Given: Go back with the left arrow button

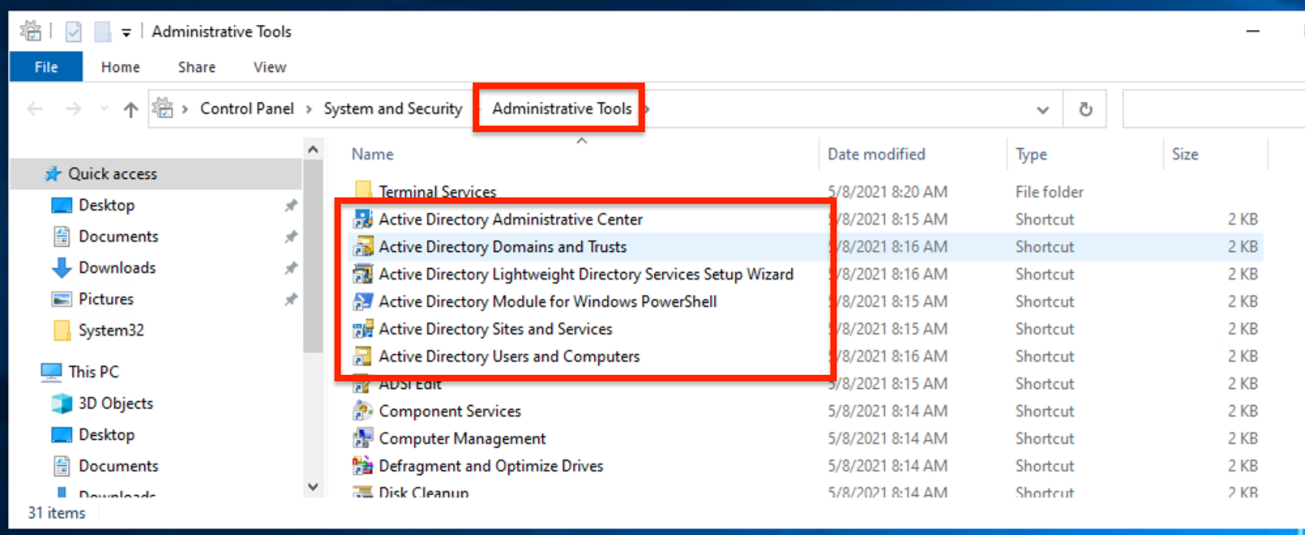Looking at the screenshot, I should coord(35,109).
